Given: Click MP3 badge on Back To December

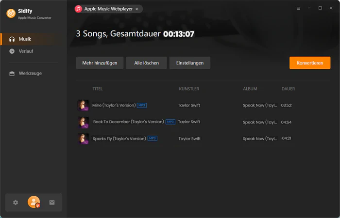Looking at the screenshot, I should point(170,122).
